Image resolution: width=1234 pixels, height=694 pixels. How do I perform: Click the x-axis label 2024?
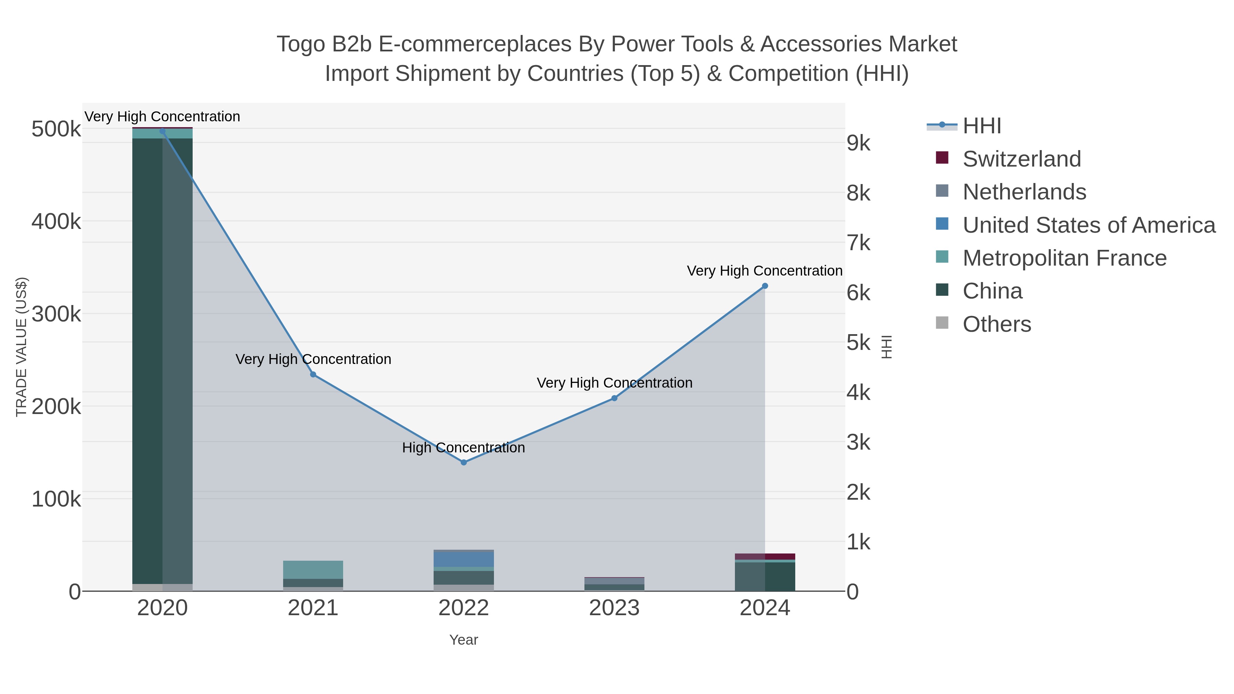pos(765,608)
